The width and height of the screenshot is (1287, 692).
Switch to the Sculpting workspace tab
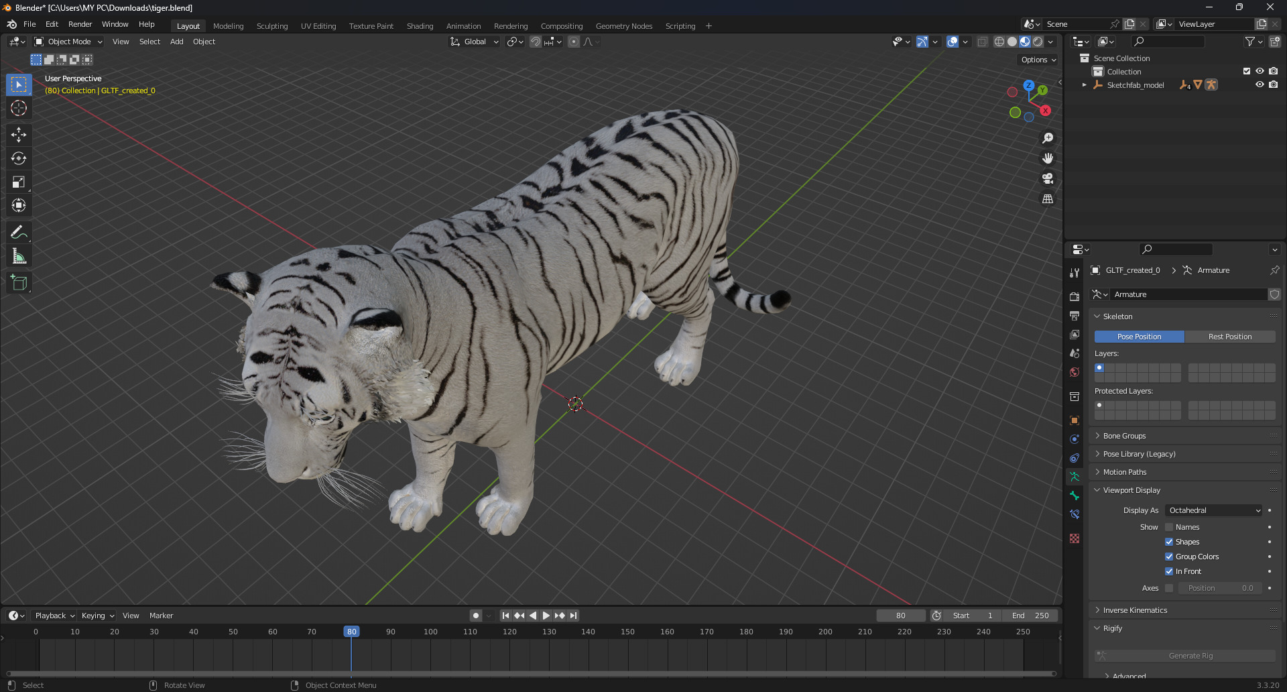click(x=272, y=26)
